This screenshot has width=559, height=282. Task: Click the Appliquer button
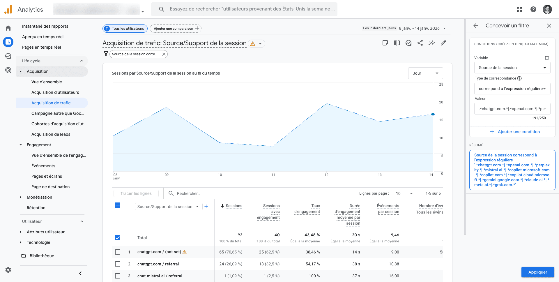(538, 272)
